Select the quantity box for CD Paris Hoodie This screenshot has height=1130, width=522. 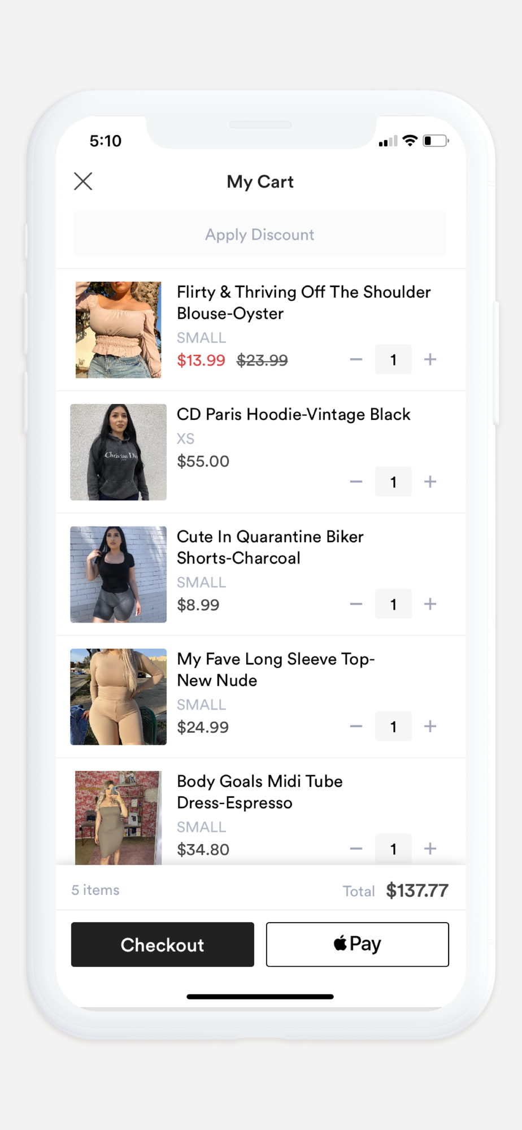pos(393,482)
